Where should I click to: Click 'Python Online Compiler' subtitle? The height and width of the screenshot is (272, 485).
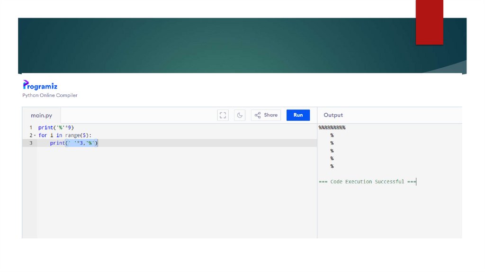click(50, 95)
